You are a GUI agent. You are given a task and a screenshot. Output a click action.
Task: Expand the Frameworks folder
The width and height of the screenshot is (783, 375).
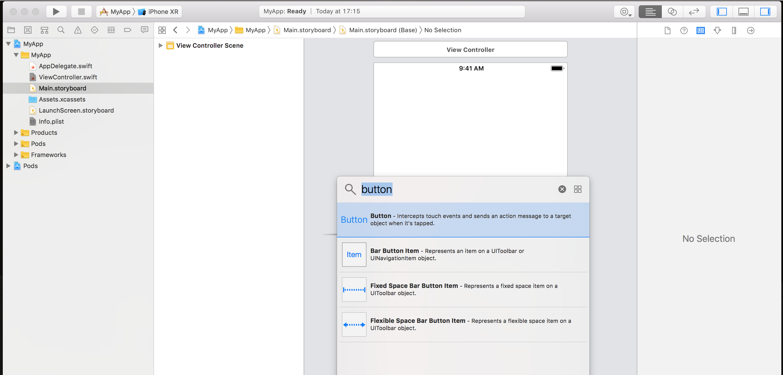point(16,155)
